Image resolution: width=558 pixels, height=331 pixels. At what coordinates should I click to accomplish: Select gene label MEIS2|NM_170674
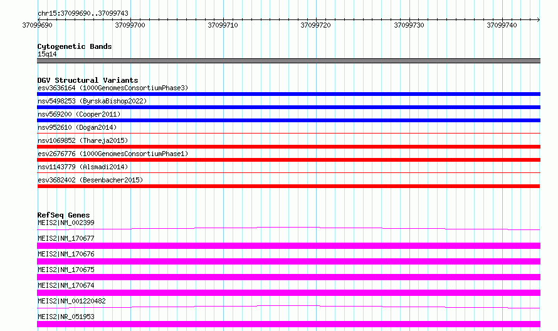[x=66, y=285]
